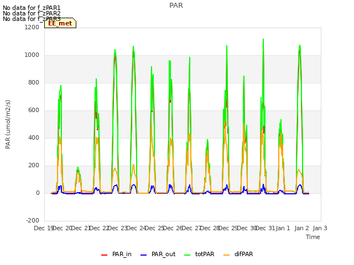
Task: Click the 800 y-axis tick label
Action: click(x=34, y=82)
